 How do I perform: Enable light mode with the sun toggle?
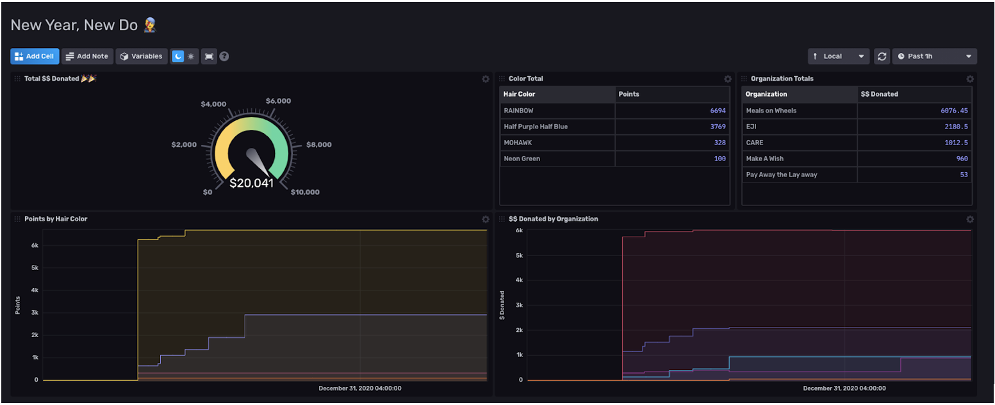(192, 56)
